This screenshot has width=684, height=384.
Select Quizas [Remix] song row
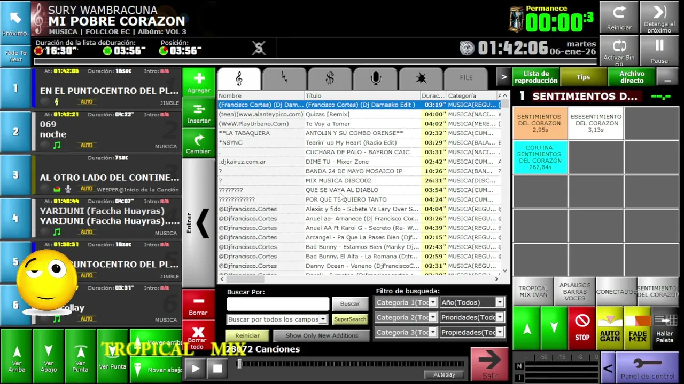[358, 114]
